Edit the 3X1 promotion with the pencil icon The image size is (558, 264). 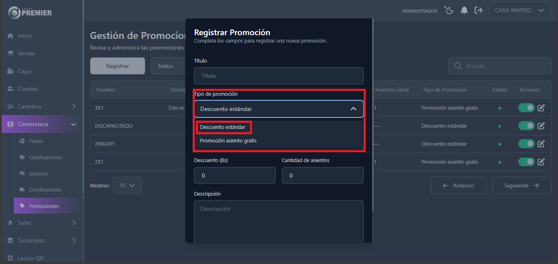(x=541, y=108)
